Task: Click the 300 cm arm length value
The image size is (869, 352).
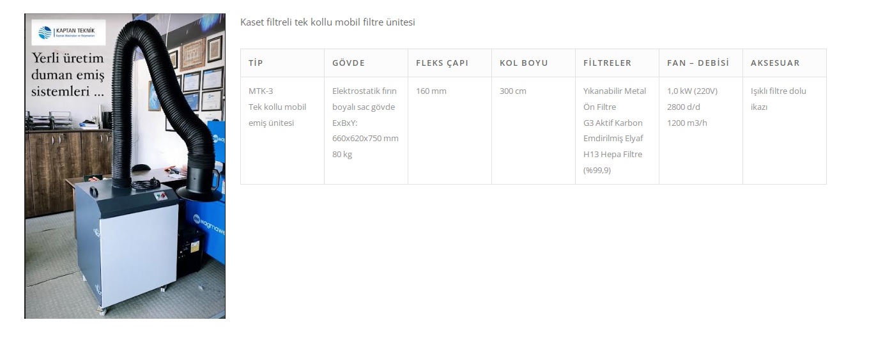Action: click(x=512, y=91)
